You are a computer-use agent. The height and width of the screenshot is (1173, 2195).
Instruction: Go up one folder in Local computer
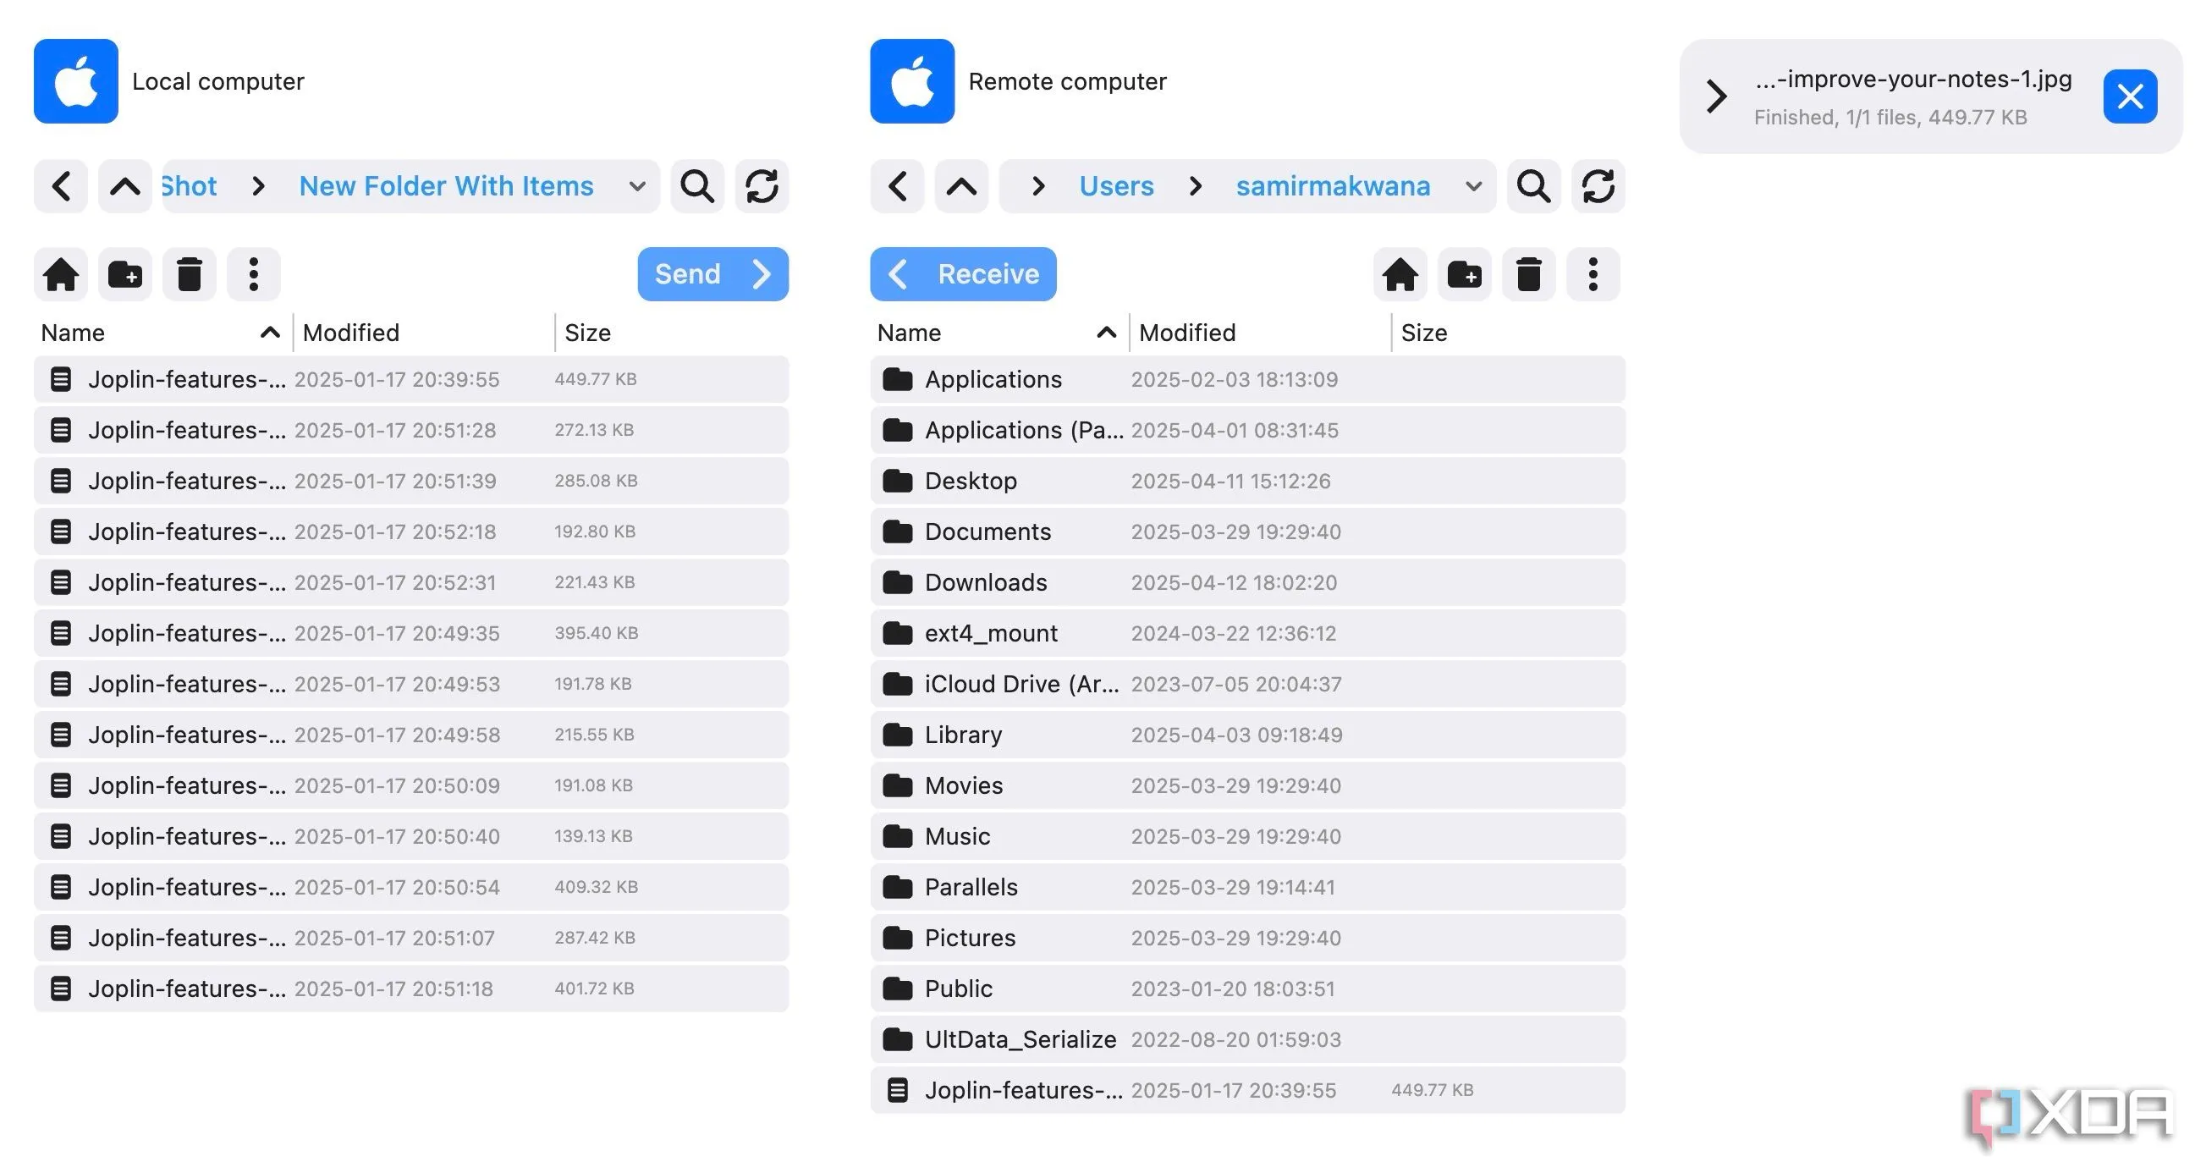[124, 186]
